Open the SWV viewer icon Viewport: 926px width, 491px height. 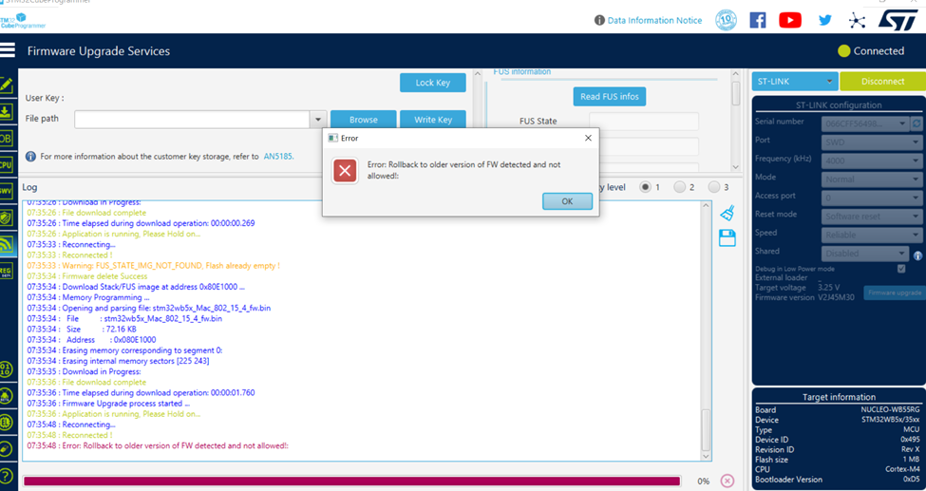tap(6, 192)
